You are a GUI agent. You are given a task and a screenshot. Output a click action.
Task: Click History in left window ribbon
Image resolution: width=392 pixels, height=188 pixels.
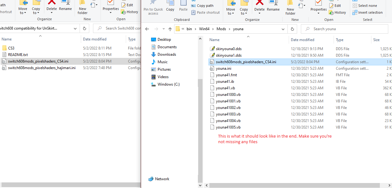pyautogui.click(x=130, y=12)
